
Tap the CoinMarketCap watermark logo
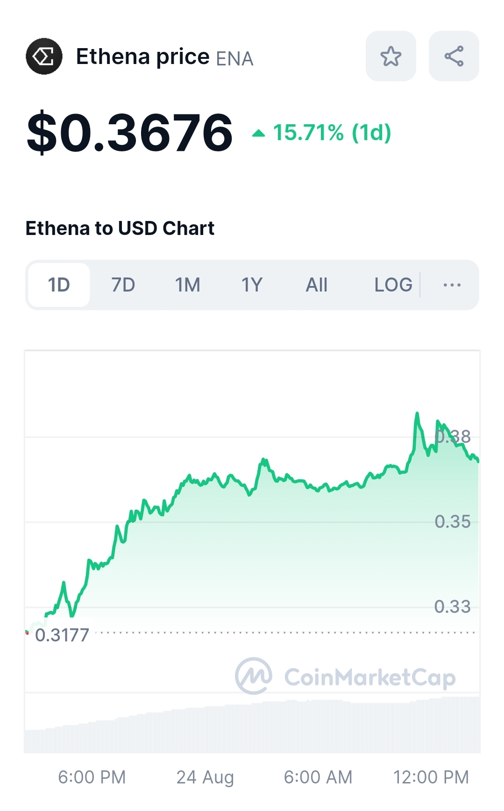tap(346, 676)
